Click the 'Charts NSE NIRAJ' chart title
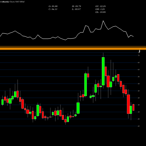 click(x=17, y=2)
